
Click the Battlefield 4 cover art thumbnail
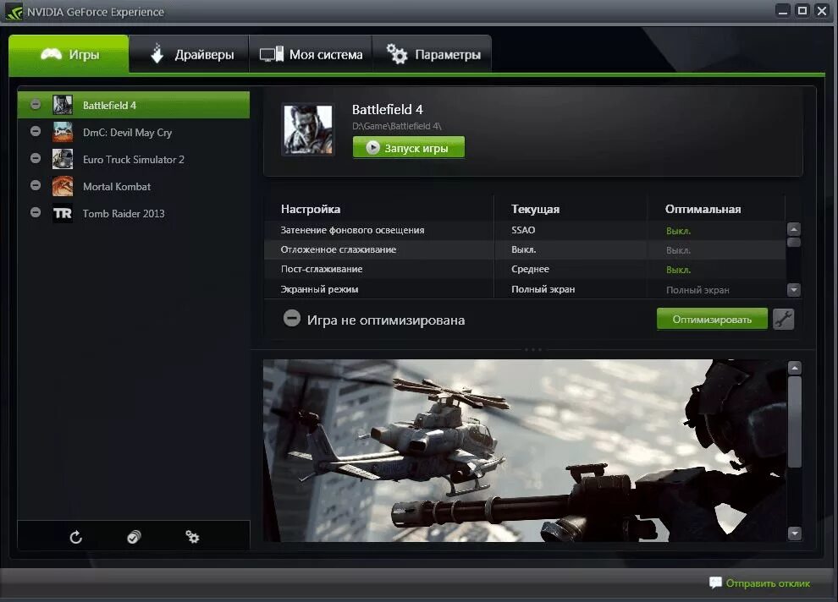pyautogui.click(x=308, y=129)
